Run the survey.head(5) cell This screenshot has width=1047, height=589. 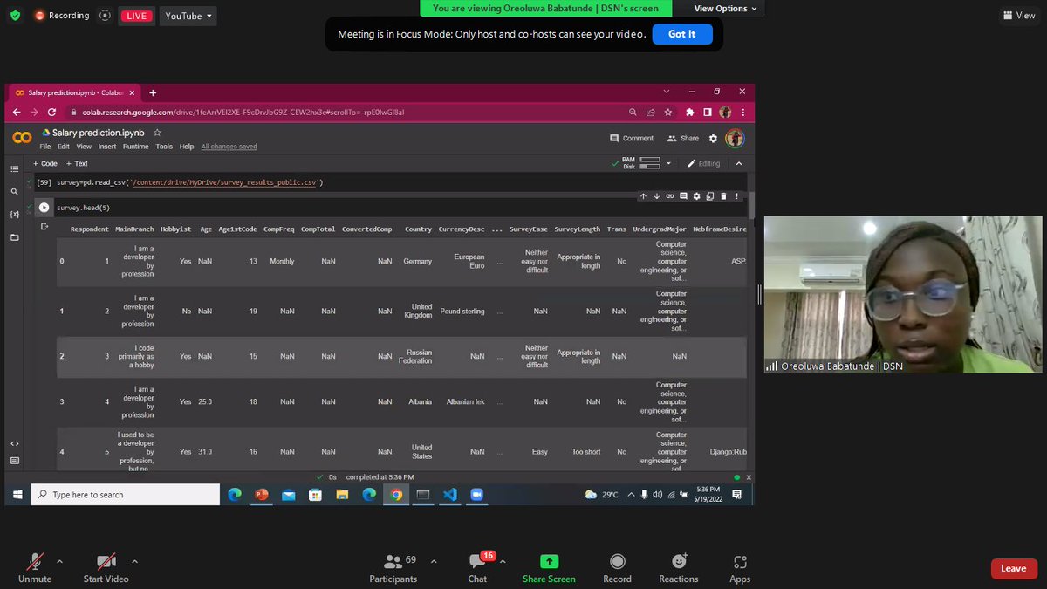44,208
